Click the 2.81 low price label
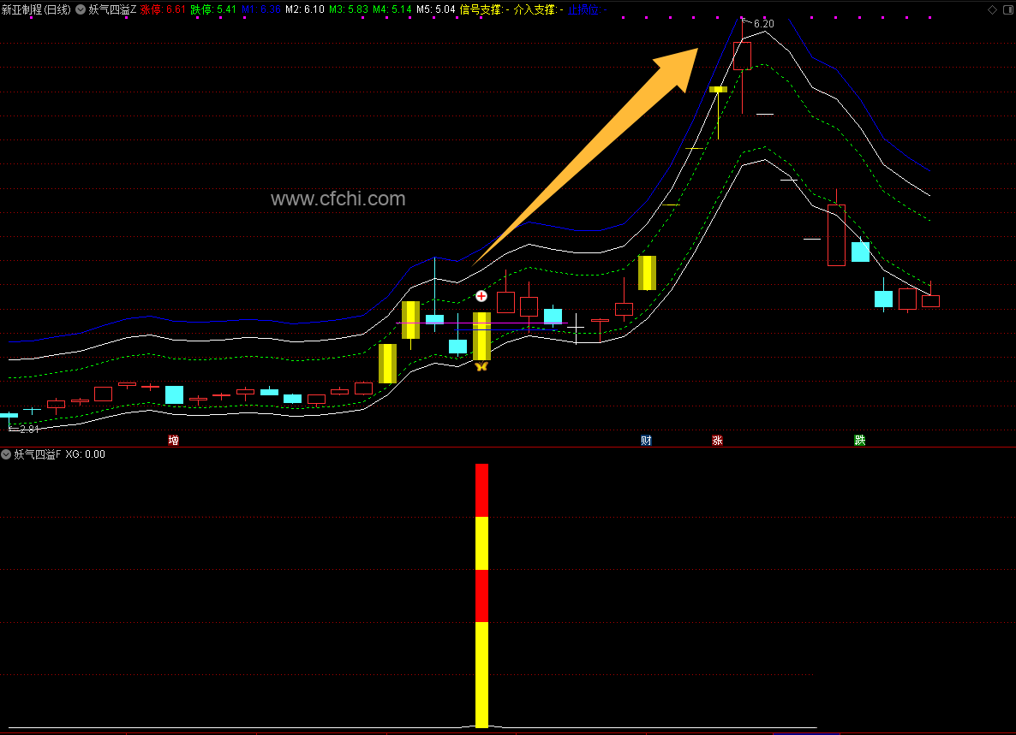Viewport: 1016px width, 735px height. pyautogui.click(x=30, y=429)
